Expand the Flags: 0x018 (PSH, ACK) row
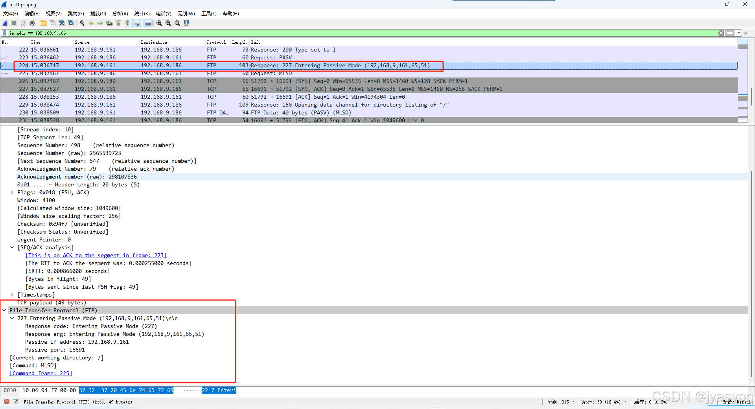 coord(12,192)
